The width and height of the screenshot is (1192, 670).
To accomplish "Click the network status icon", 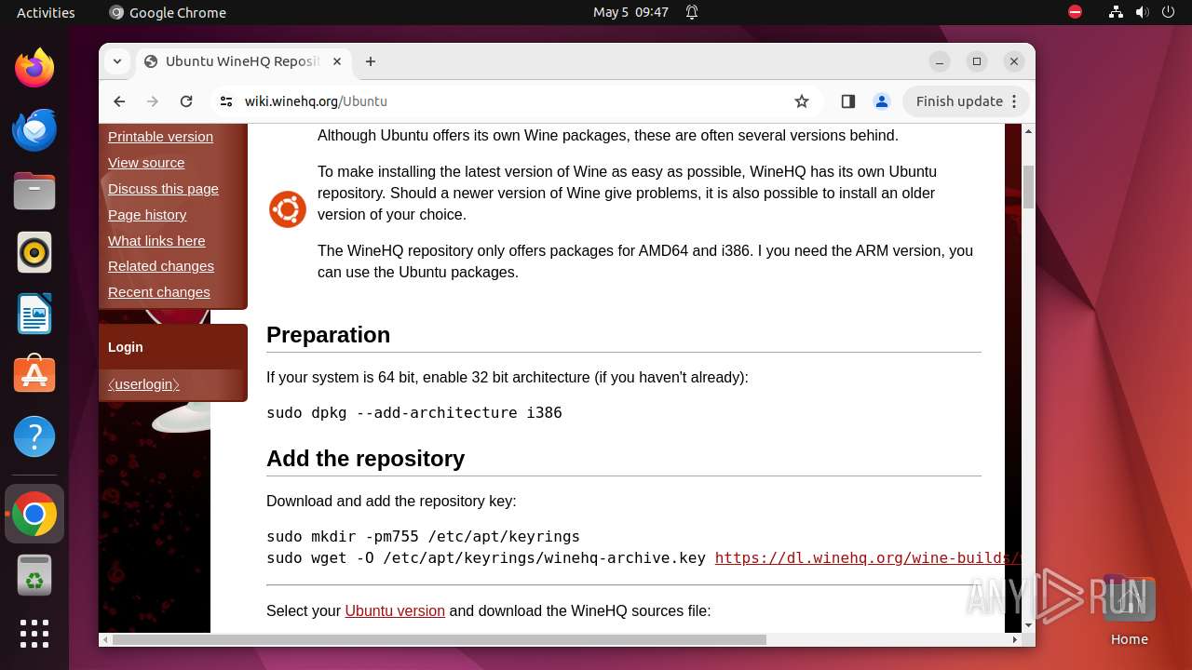I will (x=1116, y=12).
